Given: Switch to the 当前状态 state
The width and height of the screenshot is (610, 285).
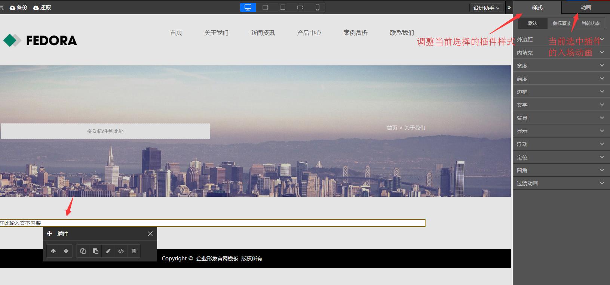Looking at the screenshot, I should pos(590,24).
